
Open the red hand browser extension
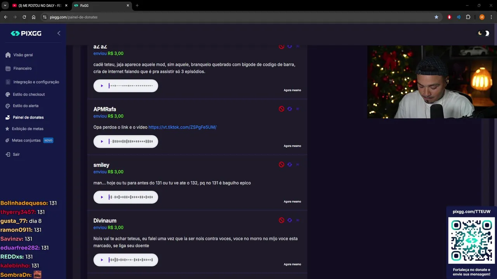pyautogui.click(x=449, y=17)
